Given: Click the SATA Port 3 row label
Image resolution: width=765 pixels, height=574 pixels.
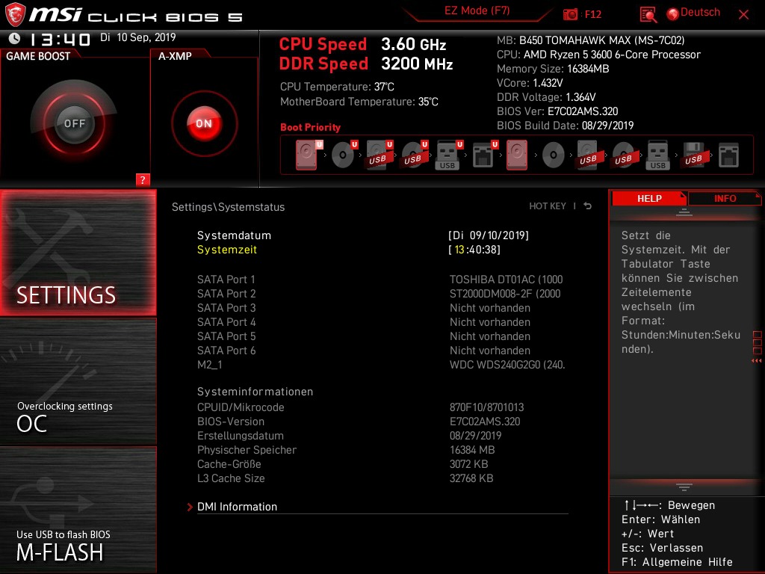Looking at the screenshot, I should point(226,307).
